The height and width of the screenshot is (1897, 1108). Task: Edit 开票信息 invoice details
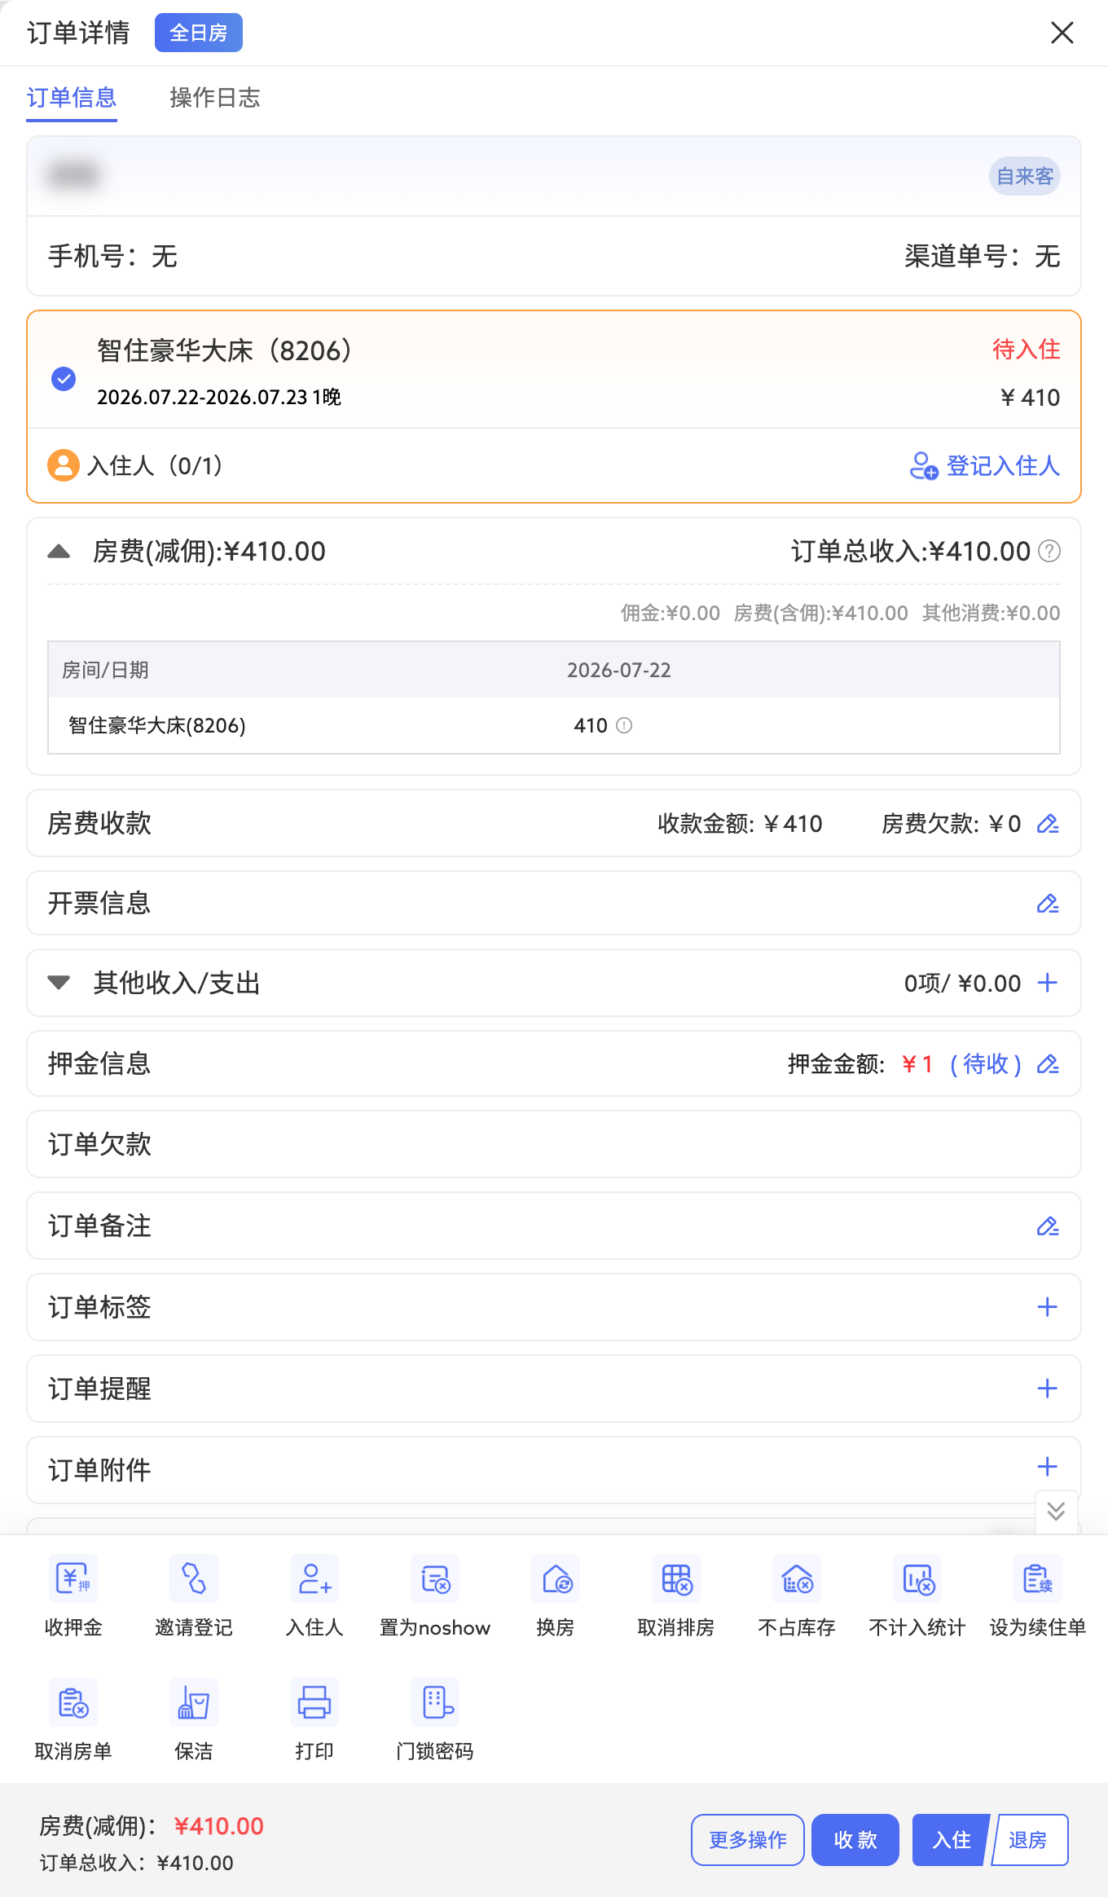(1048, 904)
